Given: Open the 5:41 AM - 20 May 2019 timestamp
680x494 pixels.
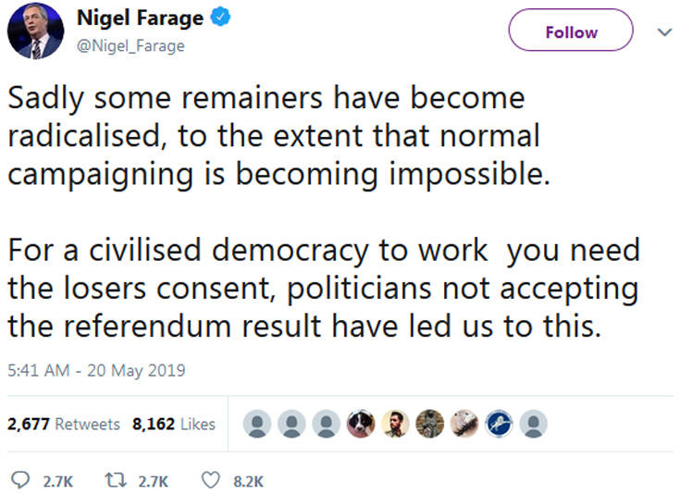Looking at the screenshot, I should tap(95, 371).
